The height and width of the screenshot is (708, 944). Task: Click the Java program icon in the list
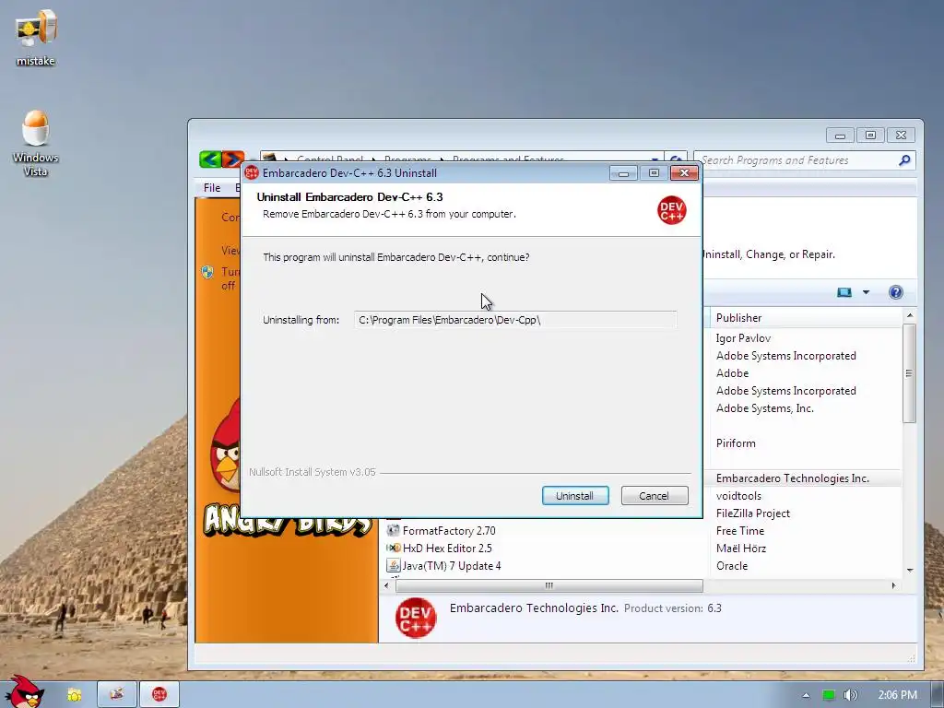(393, 565)
